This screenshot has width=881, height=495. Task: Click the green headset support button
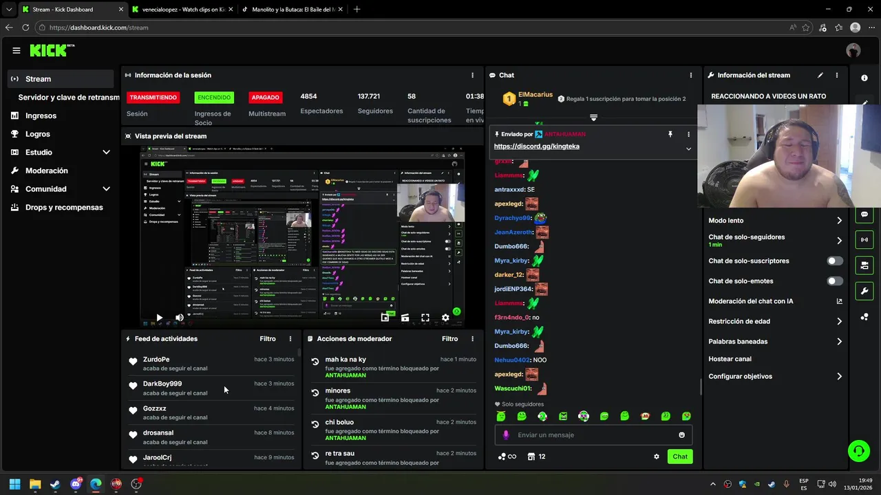tap(858, 451)
